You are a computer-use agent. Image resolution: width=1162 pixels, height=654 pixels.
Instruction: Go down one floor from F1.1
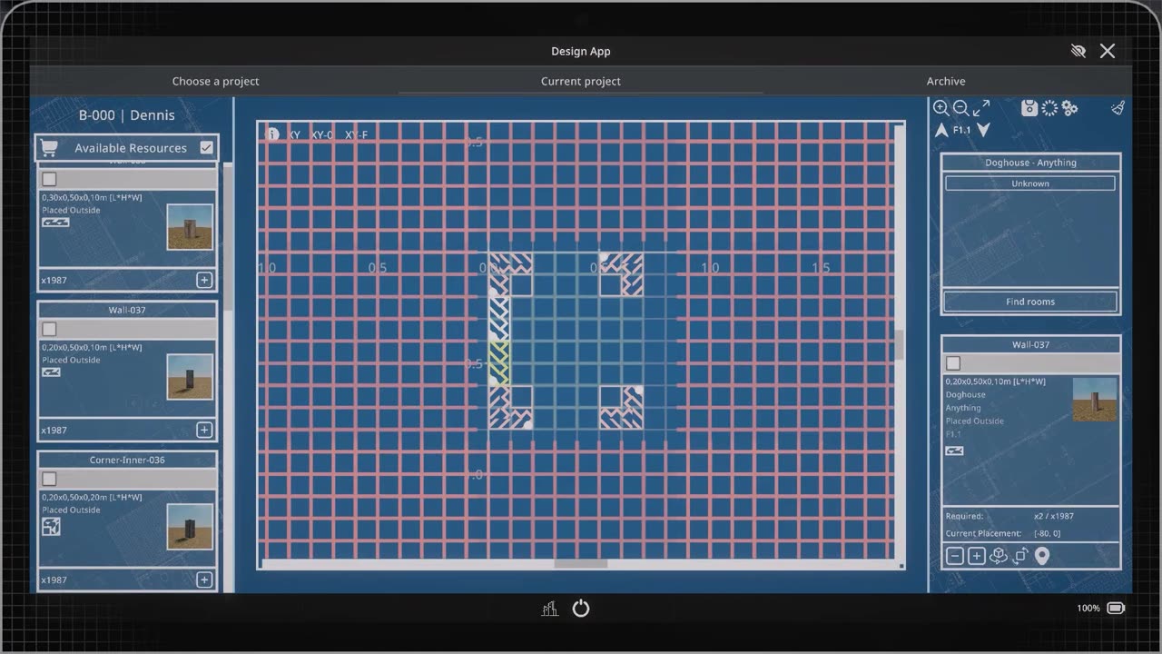983,130
